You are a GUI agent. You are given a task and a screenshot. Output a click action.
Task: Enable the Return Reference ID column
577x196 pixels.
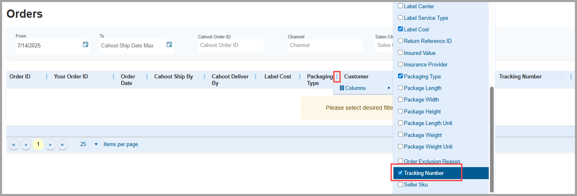point(400,41)
